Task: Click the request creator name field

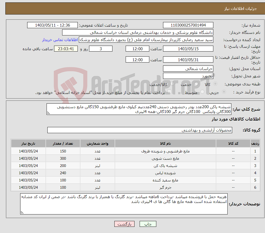Action: [146, 40]
